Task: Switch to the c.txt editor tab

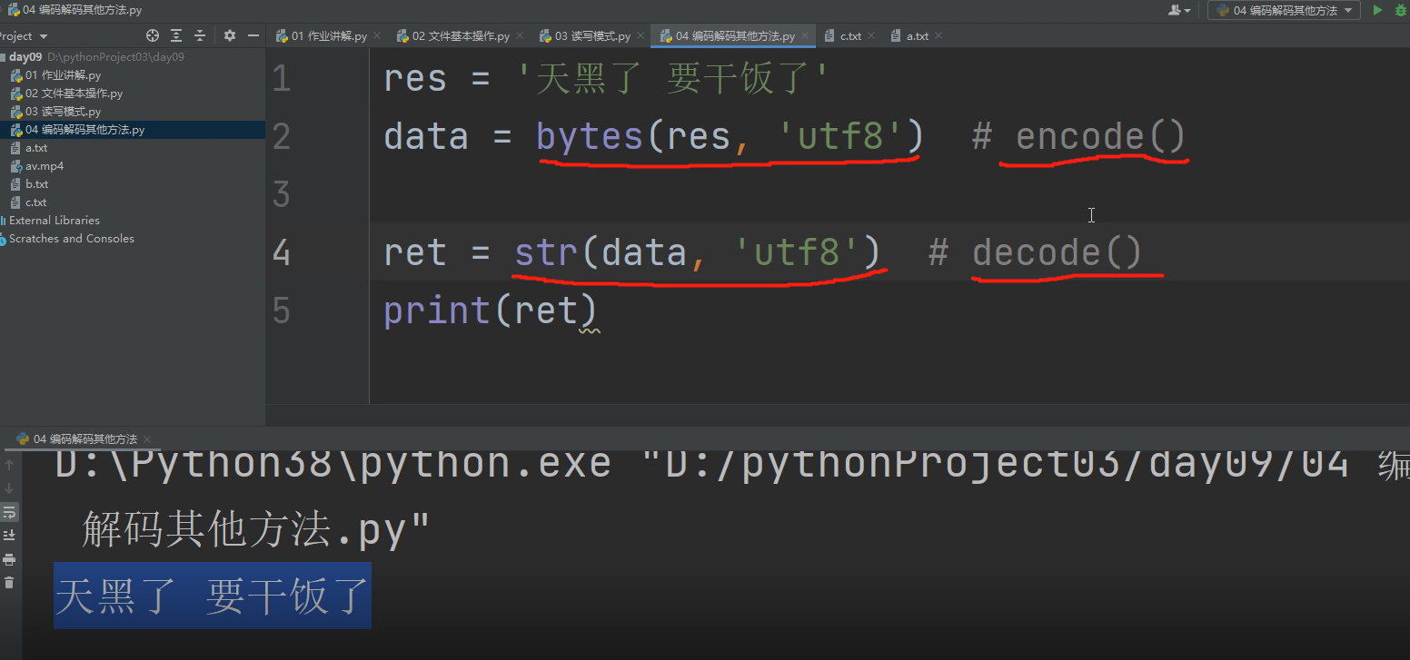Action: [x=850, y=36]
